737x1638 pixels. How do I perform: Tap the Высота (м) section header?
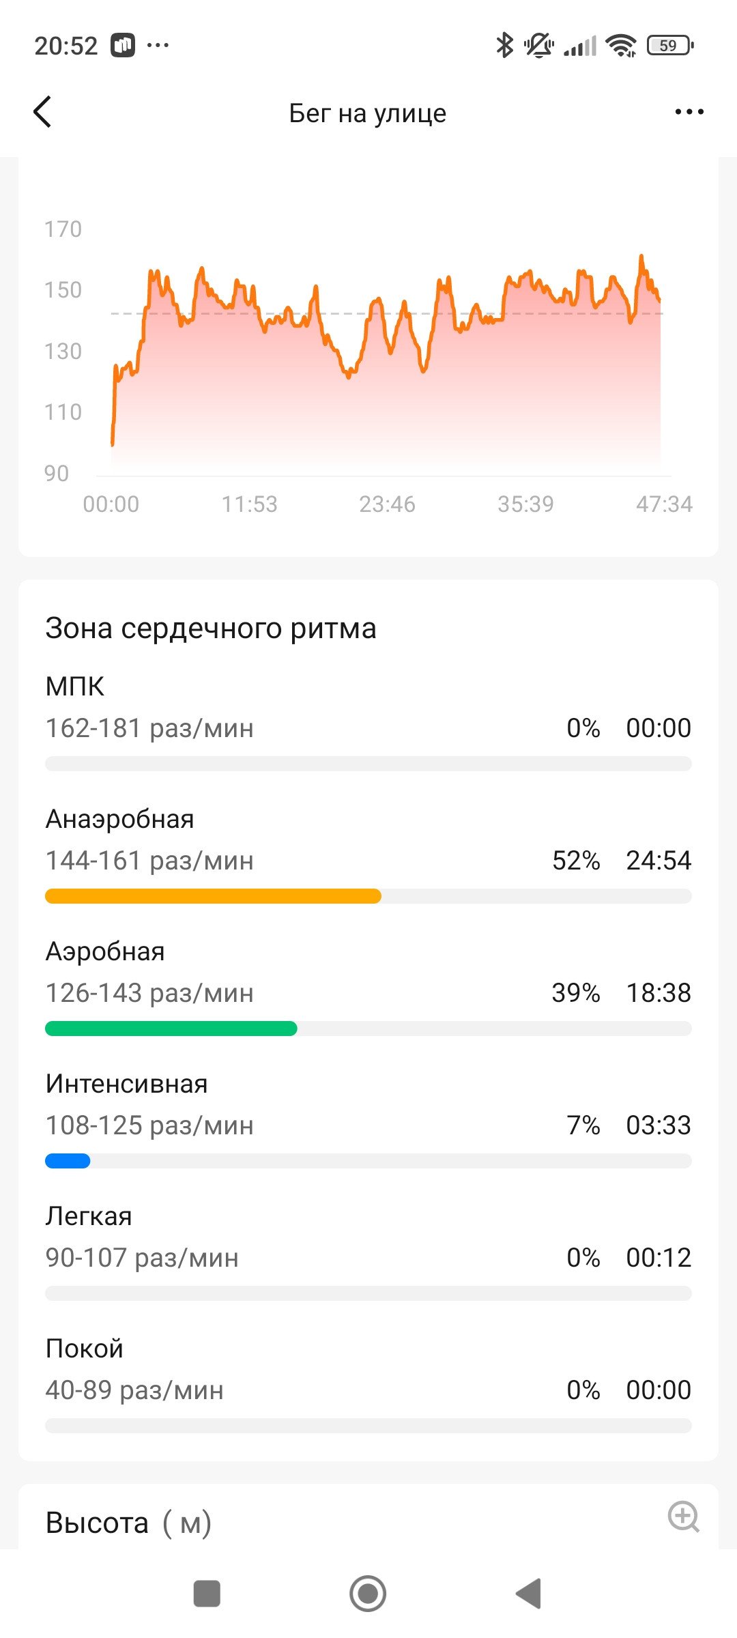click(x=128, y=1523)
